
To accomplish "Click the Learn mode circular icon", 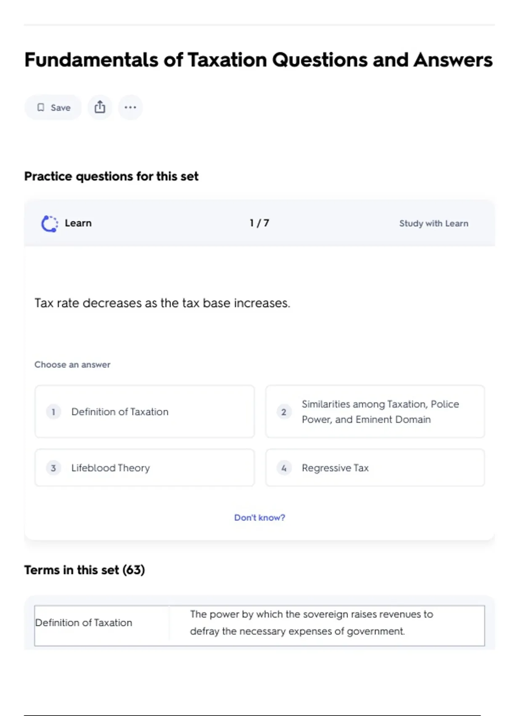I will click(49, 224).
